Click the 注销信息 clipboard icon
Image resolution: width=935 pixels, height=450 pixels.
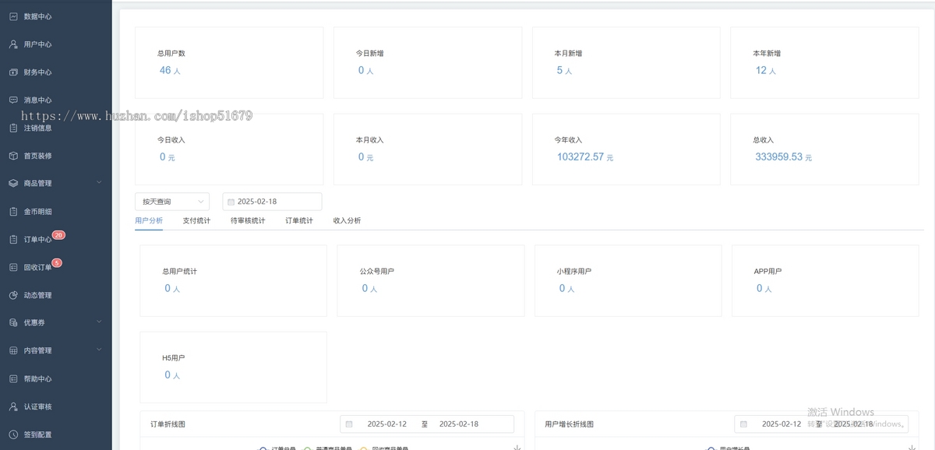tap(13, 128)
